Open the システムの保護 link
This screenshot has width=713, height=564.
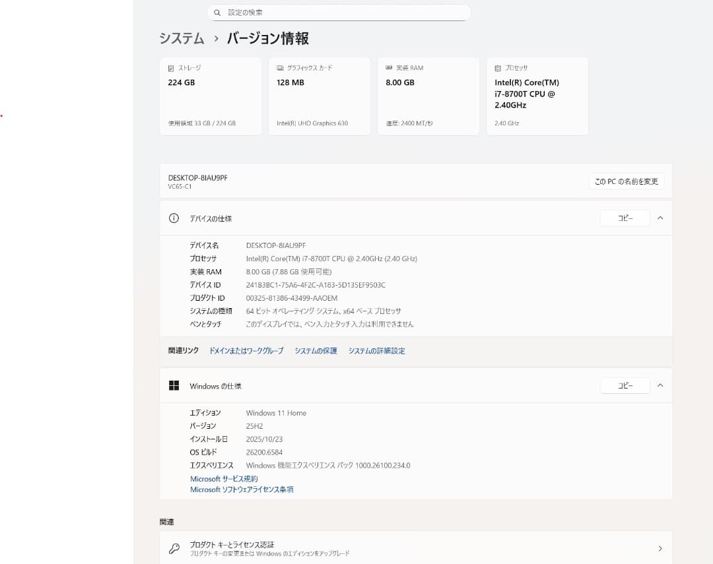click(x=316, y=350)
